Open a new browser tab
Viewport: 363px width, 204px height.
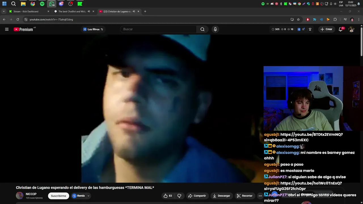[145, 11]
